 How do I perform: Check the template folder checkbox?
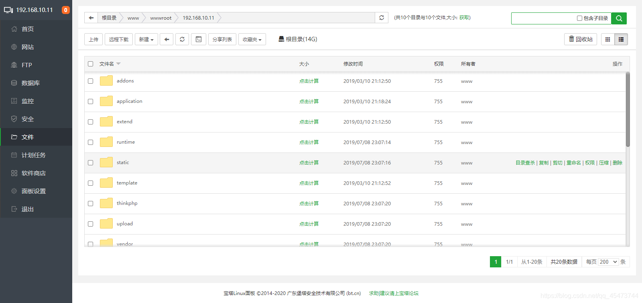[90, 183]
